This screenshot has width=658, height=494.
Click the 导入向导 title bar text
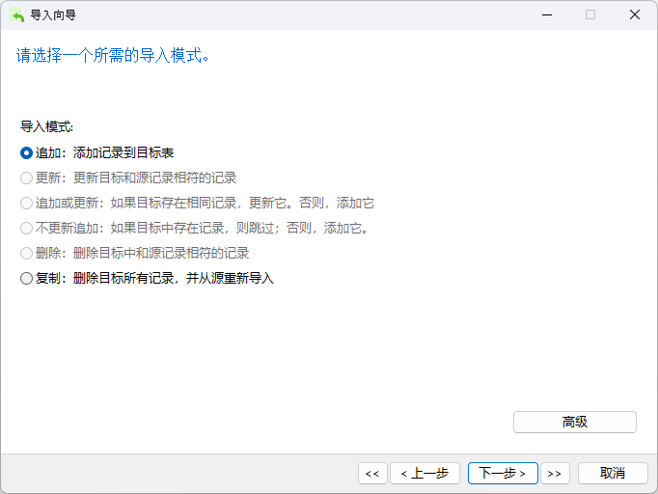pos(53,14)
